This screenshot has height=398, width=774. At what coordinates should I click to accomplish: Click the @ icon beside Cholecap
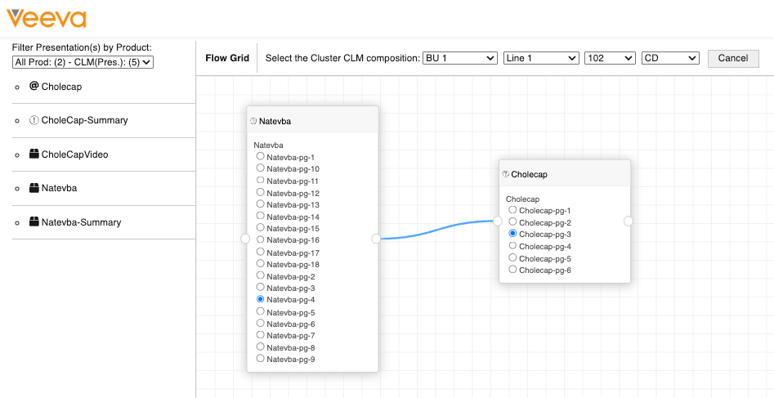coord(34,86)
